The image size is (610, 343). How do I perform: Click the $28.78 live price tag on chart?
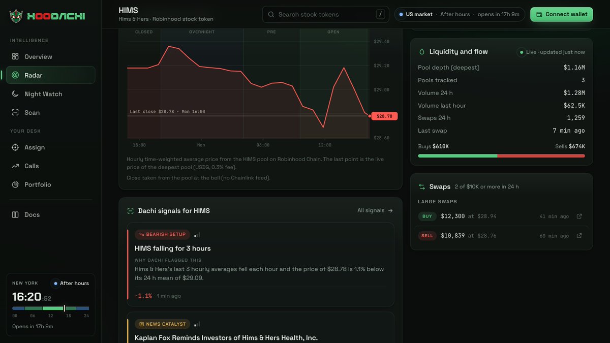[x=384, y=116]
